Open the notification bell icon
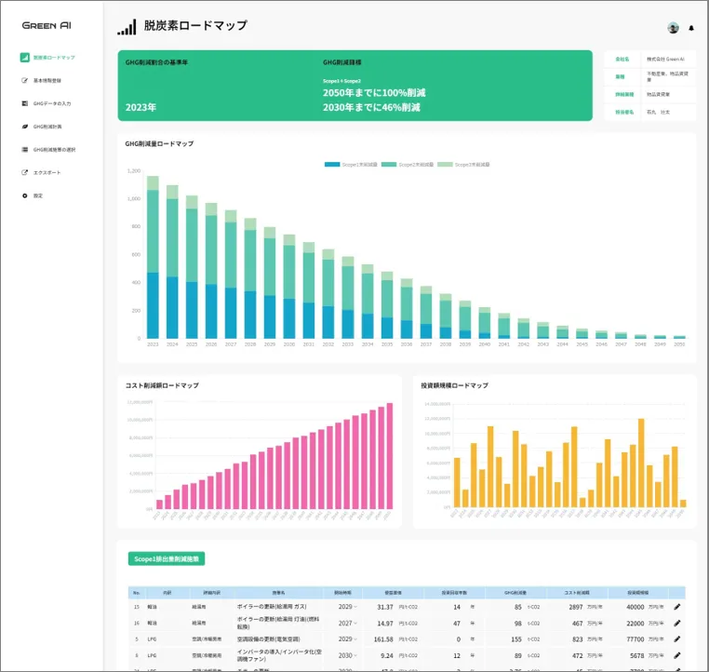Viewport: 709px width, 672px height. (x=691, y=28)
